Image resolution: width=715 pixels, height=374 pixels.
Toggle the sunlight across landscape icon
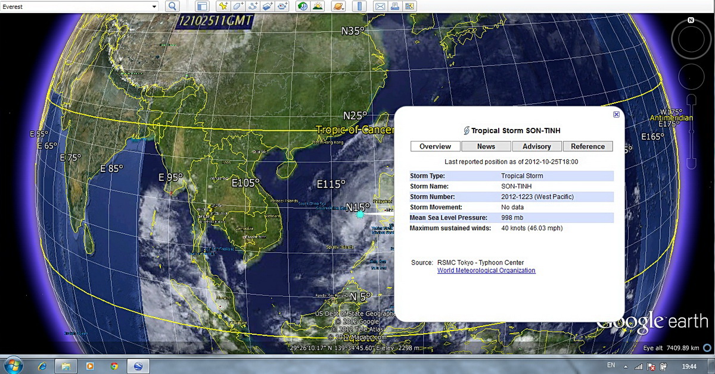coord(318,6)
